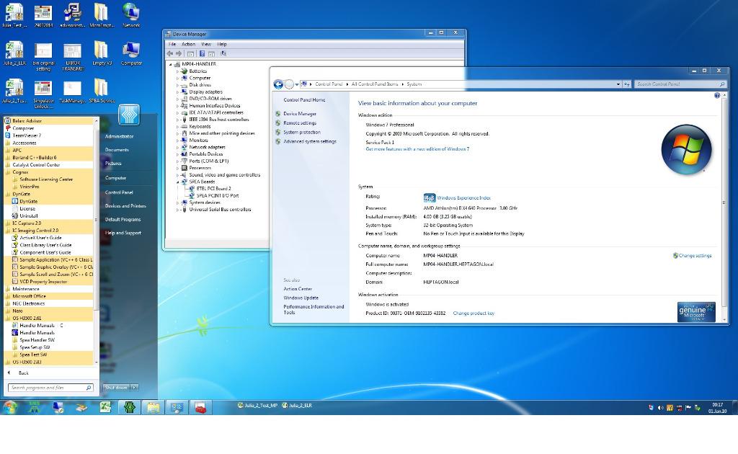Click the Belarc Advisor program entry
Image resolution: width=738 pixels, height=454 pixels.
[x=27, y=121]
